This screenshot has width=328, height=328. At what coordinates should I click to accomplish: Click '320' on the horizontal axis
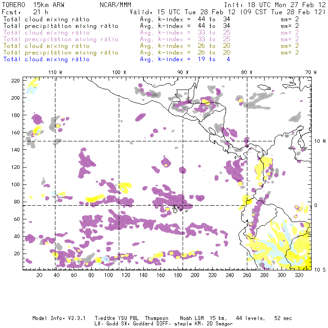[x=299, y=275]
